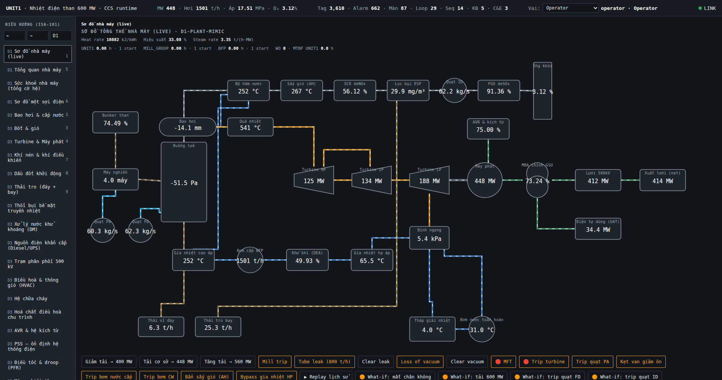Select the Bao hơi drum symbol
The image size is (722, 380).
point(188,127)
